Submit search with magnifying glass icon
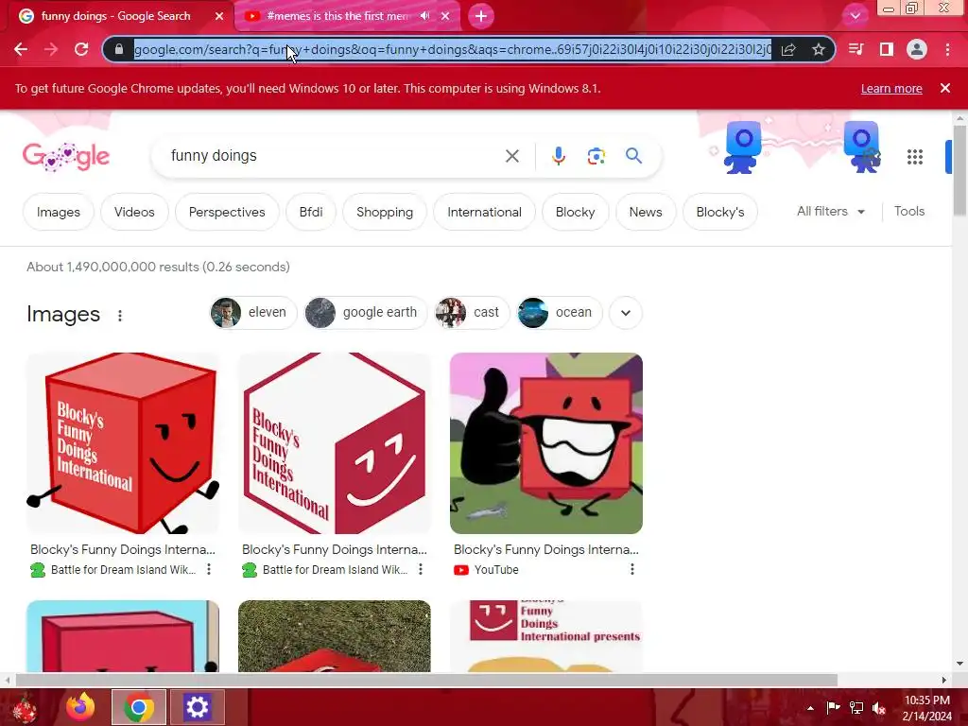 (x=634, y=156)
